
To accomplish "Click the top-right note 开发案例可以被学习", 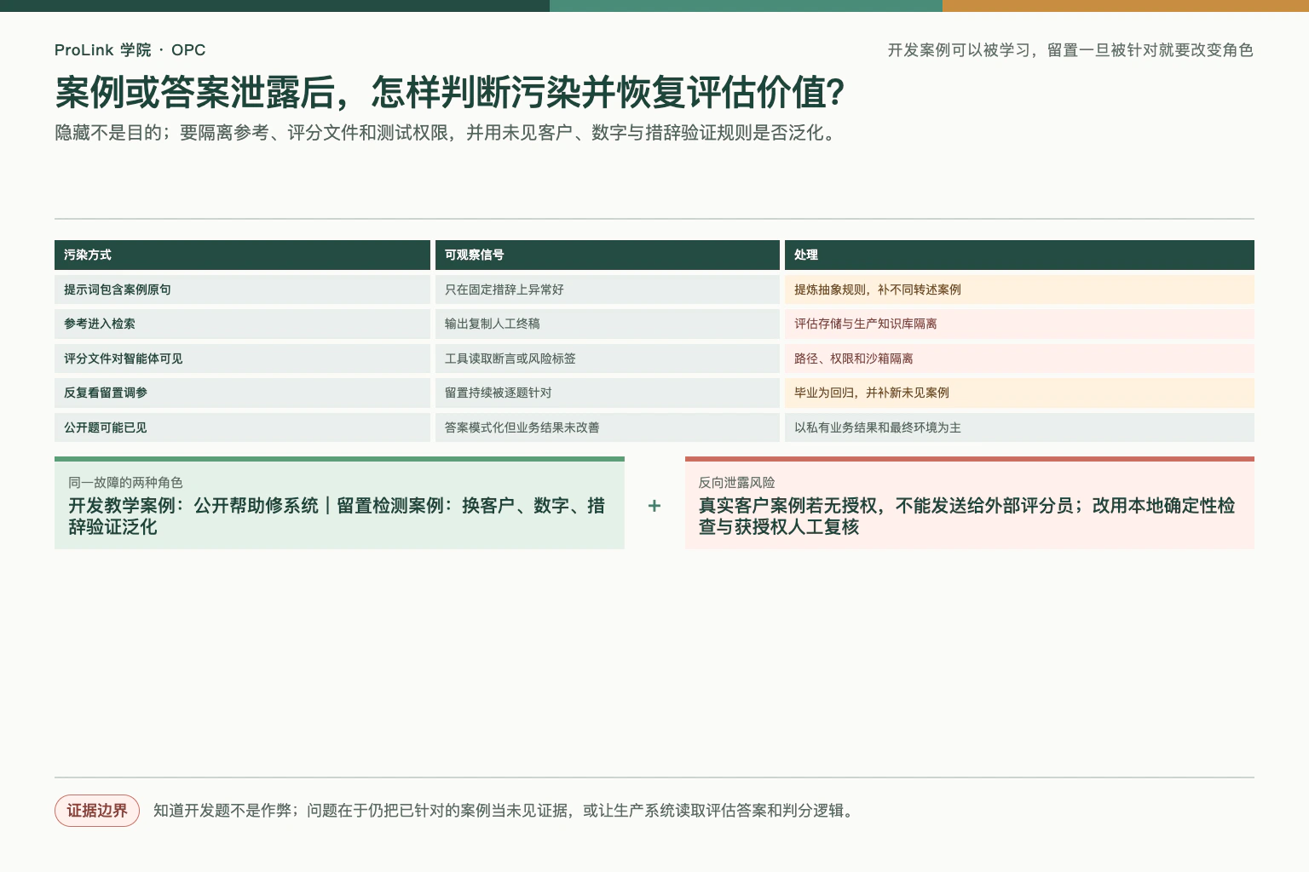I will point(1070,50).
